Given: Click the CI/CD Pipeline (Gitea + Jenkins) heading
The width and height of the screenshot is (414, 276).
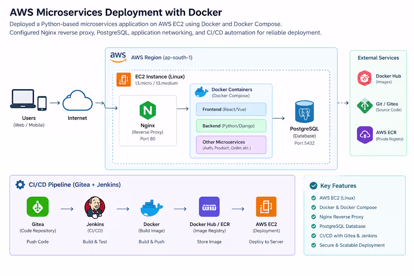Looking at the screenshot, I should pos(75,185).
